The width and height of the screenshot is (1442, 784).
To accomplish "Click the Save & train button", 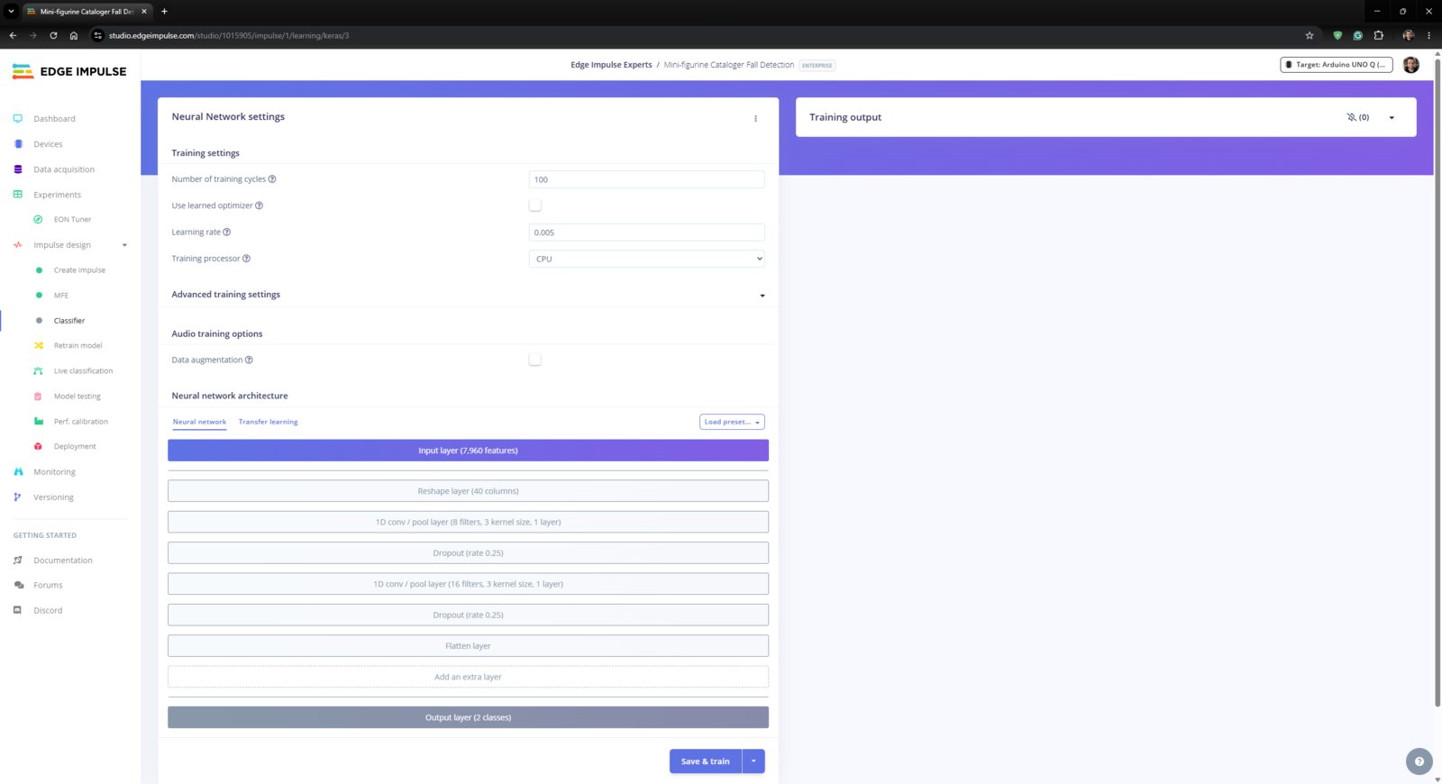I will pyautogui.click(x=706, y=761).
